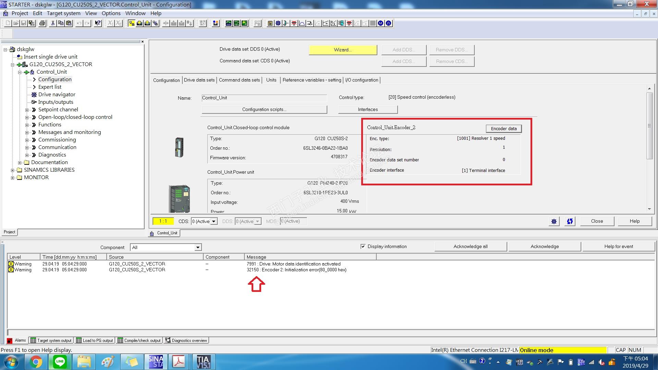Expand the SINAMICS LIBRARIES folder

13,170
